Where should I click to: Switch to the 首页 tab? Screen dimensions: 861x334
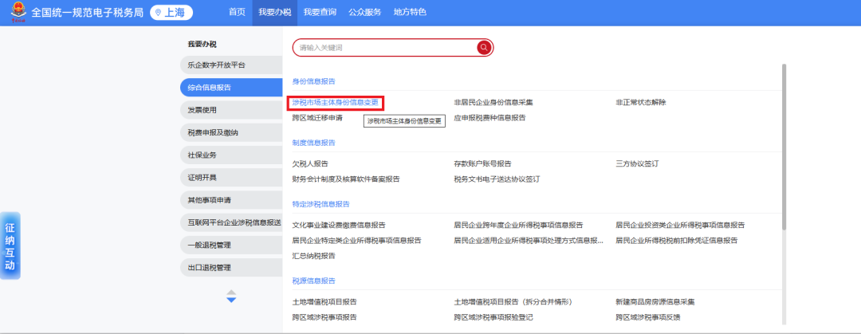(x=237, y=13)
